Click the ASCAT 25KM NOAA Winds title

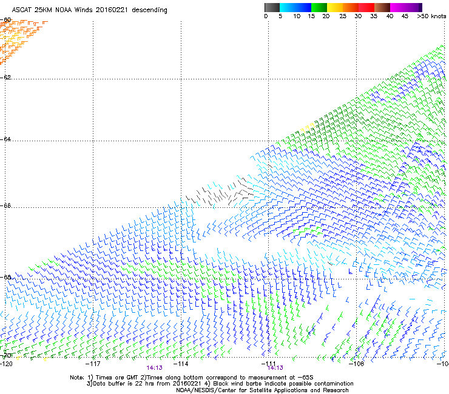point(89,10)
